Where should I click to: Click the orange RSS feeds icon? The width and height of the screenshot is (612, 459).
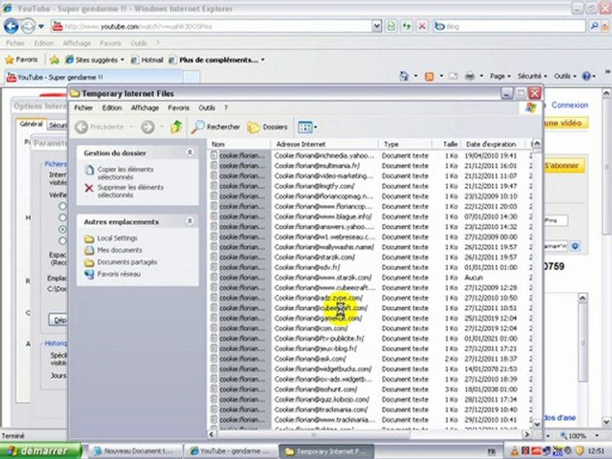pyautogui.click(x=429, y=76)
